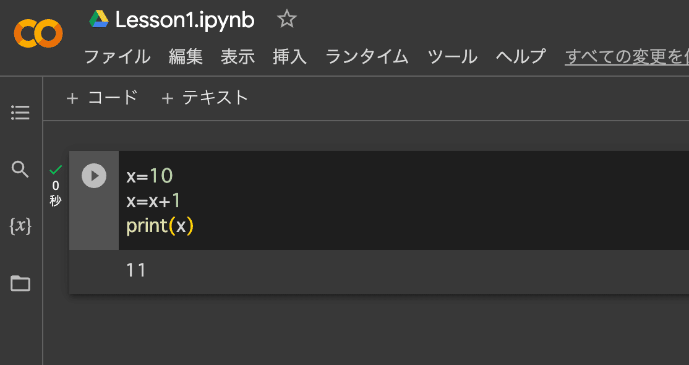The image size is (689, 365).
Task: Open the 編集 menu
Action: point(186,56)
